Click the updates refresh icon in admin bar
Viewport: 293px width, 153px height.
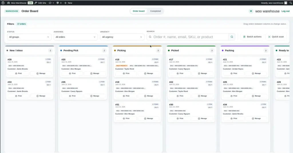pyautogui.click(x=50, y=3)
